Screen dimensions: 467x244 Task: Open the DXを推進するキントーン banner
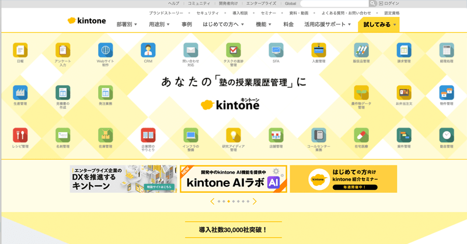(x=123, y=179)
